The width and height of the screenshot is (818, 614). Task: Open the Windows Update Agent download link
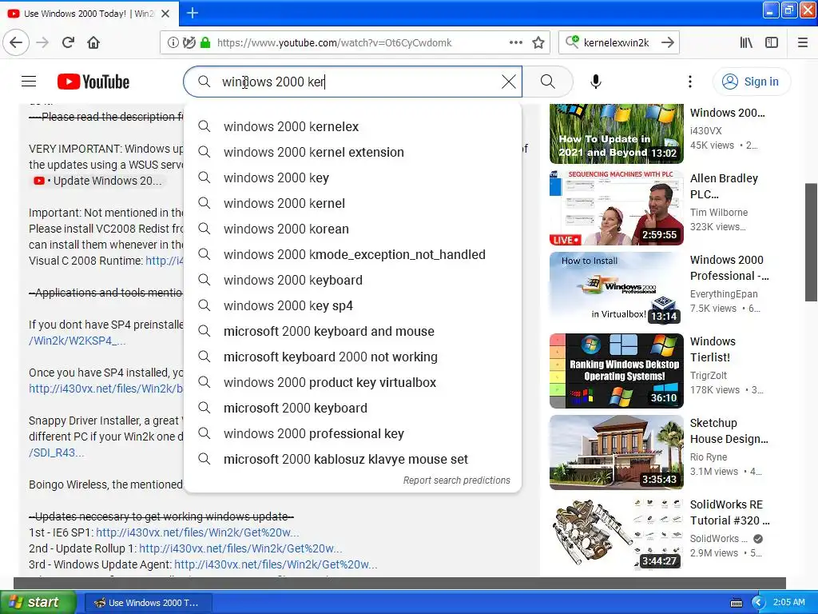pyautogui.click(x=276, y=564)
